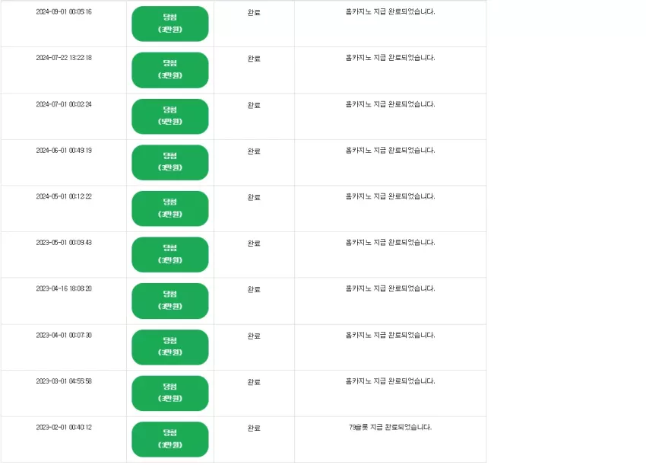The image size is (646, 465).
Task: Click 완료 status in the 2024-05-01 row
Action: point(254,198)
